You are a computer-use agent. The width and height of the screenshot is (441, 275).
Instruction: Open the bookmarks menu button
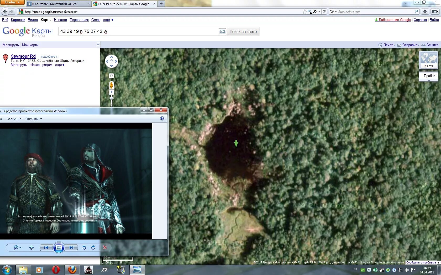pyautogui.click(x=435, y=12)
